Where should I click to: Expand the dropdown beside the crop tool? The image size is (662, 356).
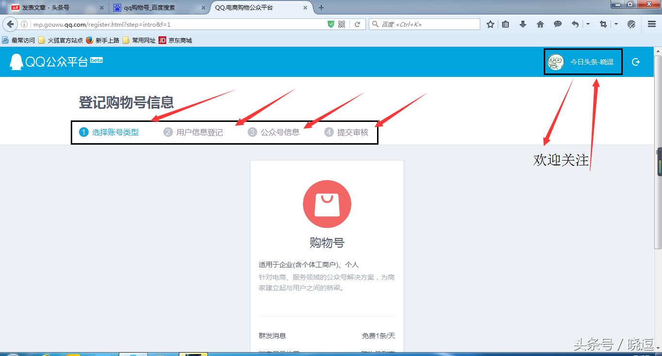pyautogui.click(x=616, y=24)
